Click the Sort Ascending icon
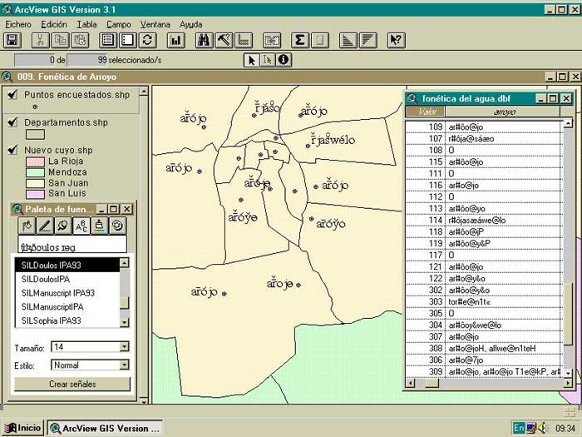Screen dimensions: 582x437 coord(348,41)
